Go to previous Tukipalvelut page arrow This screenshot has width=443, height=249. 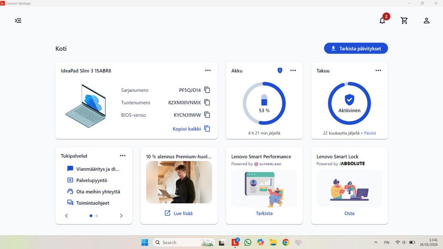[x=66, y=216]
